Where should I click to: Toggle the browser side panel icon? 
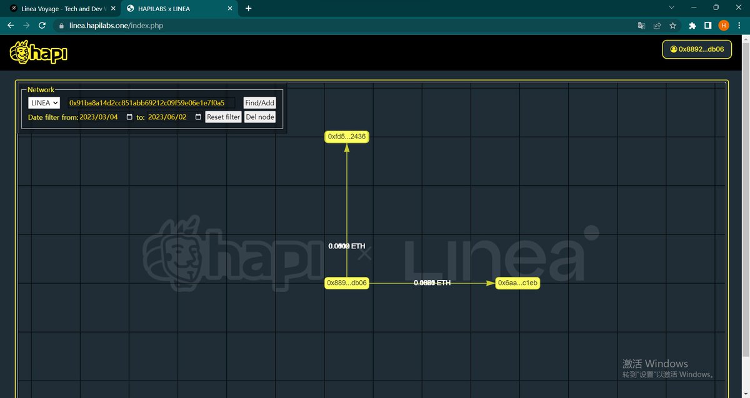(707, 26)
